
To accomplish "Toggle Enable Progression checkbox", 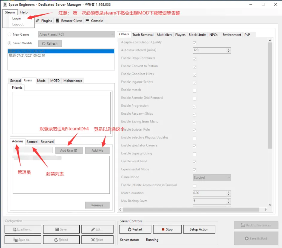I will pos(194,106).
